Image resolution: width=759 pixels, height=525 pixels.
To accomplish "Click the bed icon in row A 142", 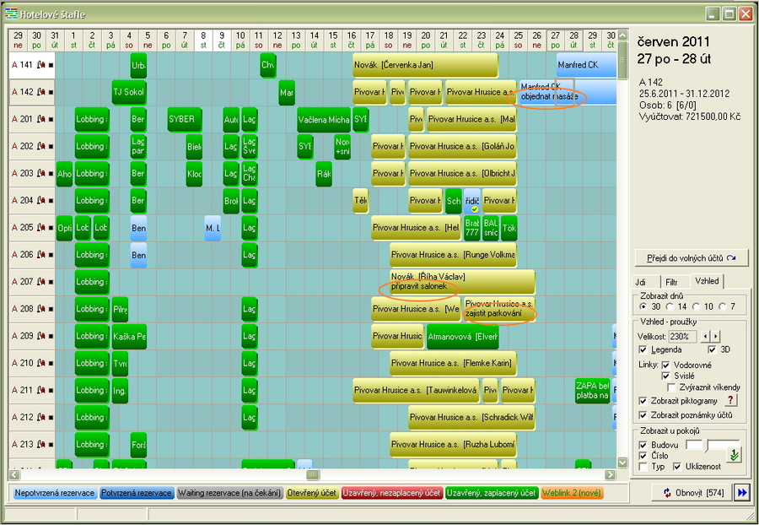I will coord(40,92).
